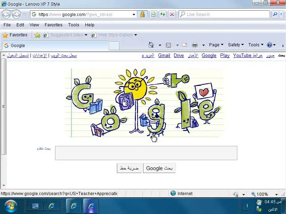Click the browser Forward arrow button
286x214 pixels.
pyautogui.click(x=16, y=14)
